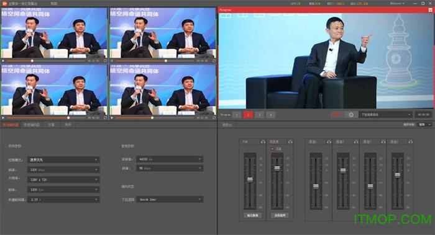435x235 pixels.
Task: Click the 通道4 volume fader handle
Action: 397,175
